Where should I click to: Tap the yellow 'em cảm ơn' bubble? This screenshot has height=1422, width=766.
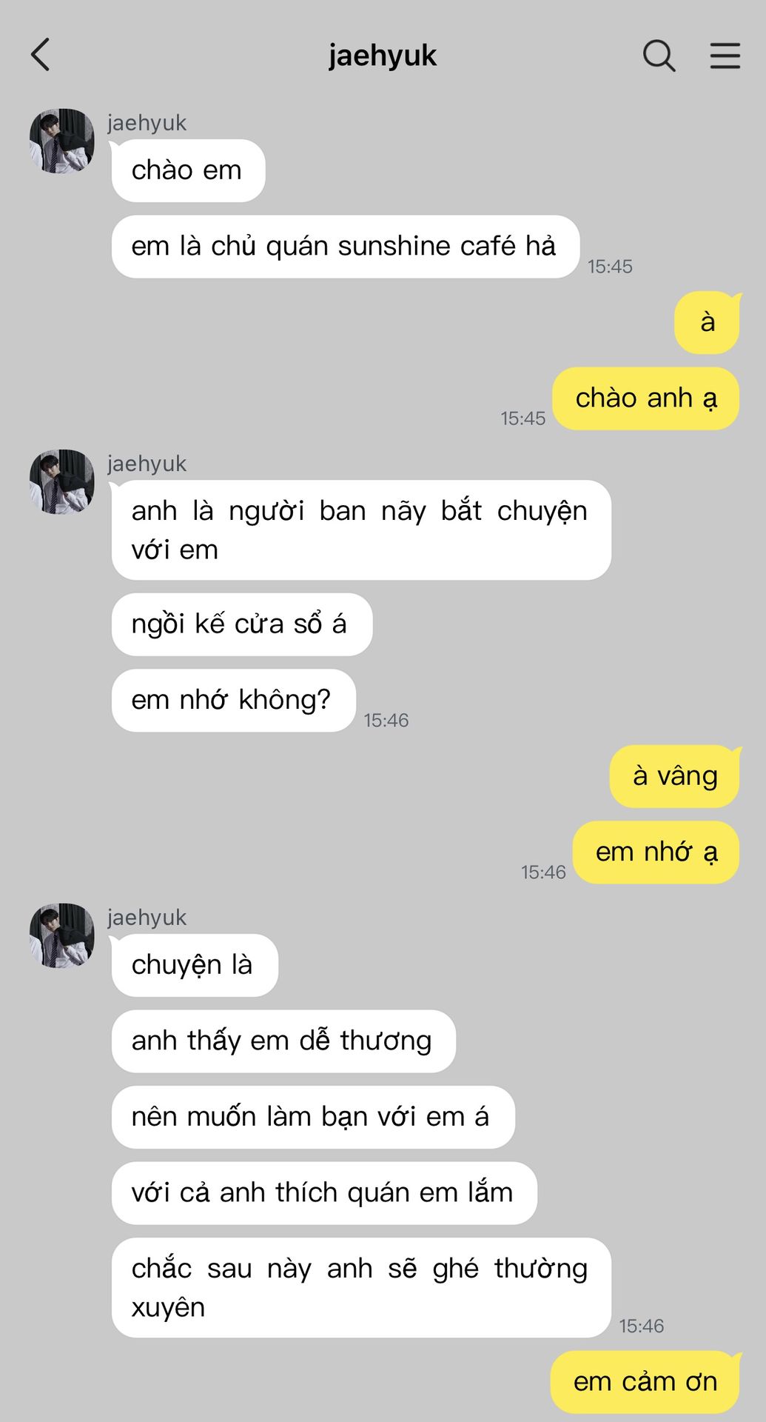click(645, 1382)
